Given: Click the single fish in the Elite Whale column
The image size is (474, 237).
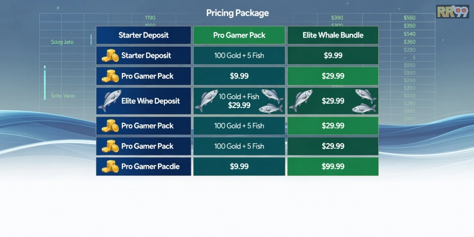Looking at the screenshot, I should pyautogui.click(x=301, y=101).
